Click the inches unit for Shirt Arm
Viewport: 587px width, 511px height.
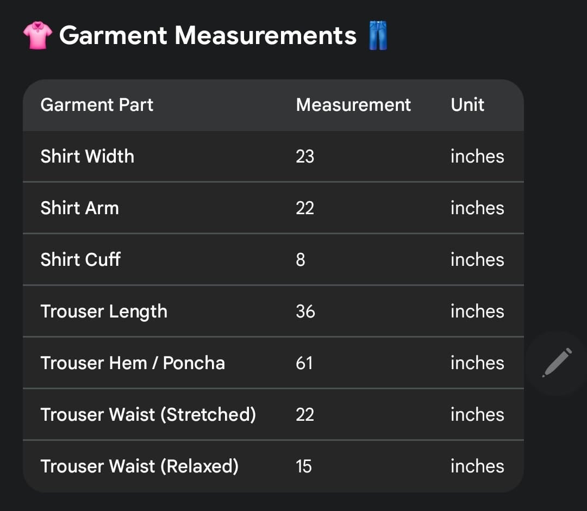coord(477,208)
